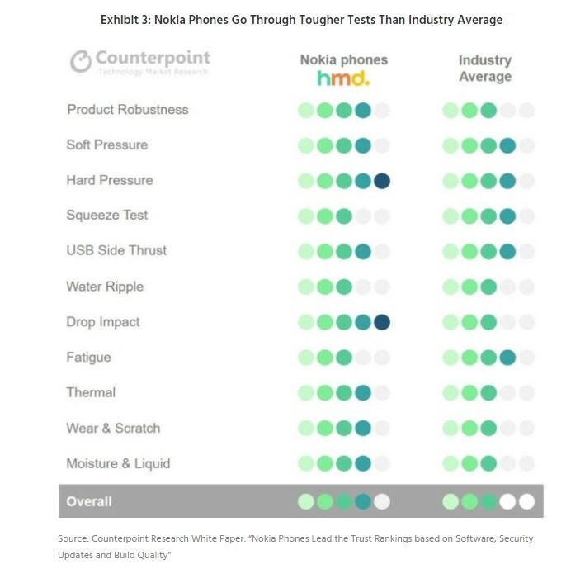Select the Squeeze Test row label
Viewport: 585px width, 569px height.
click(107, 216)
